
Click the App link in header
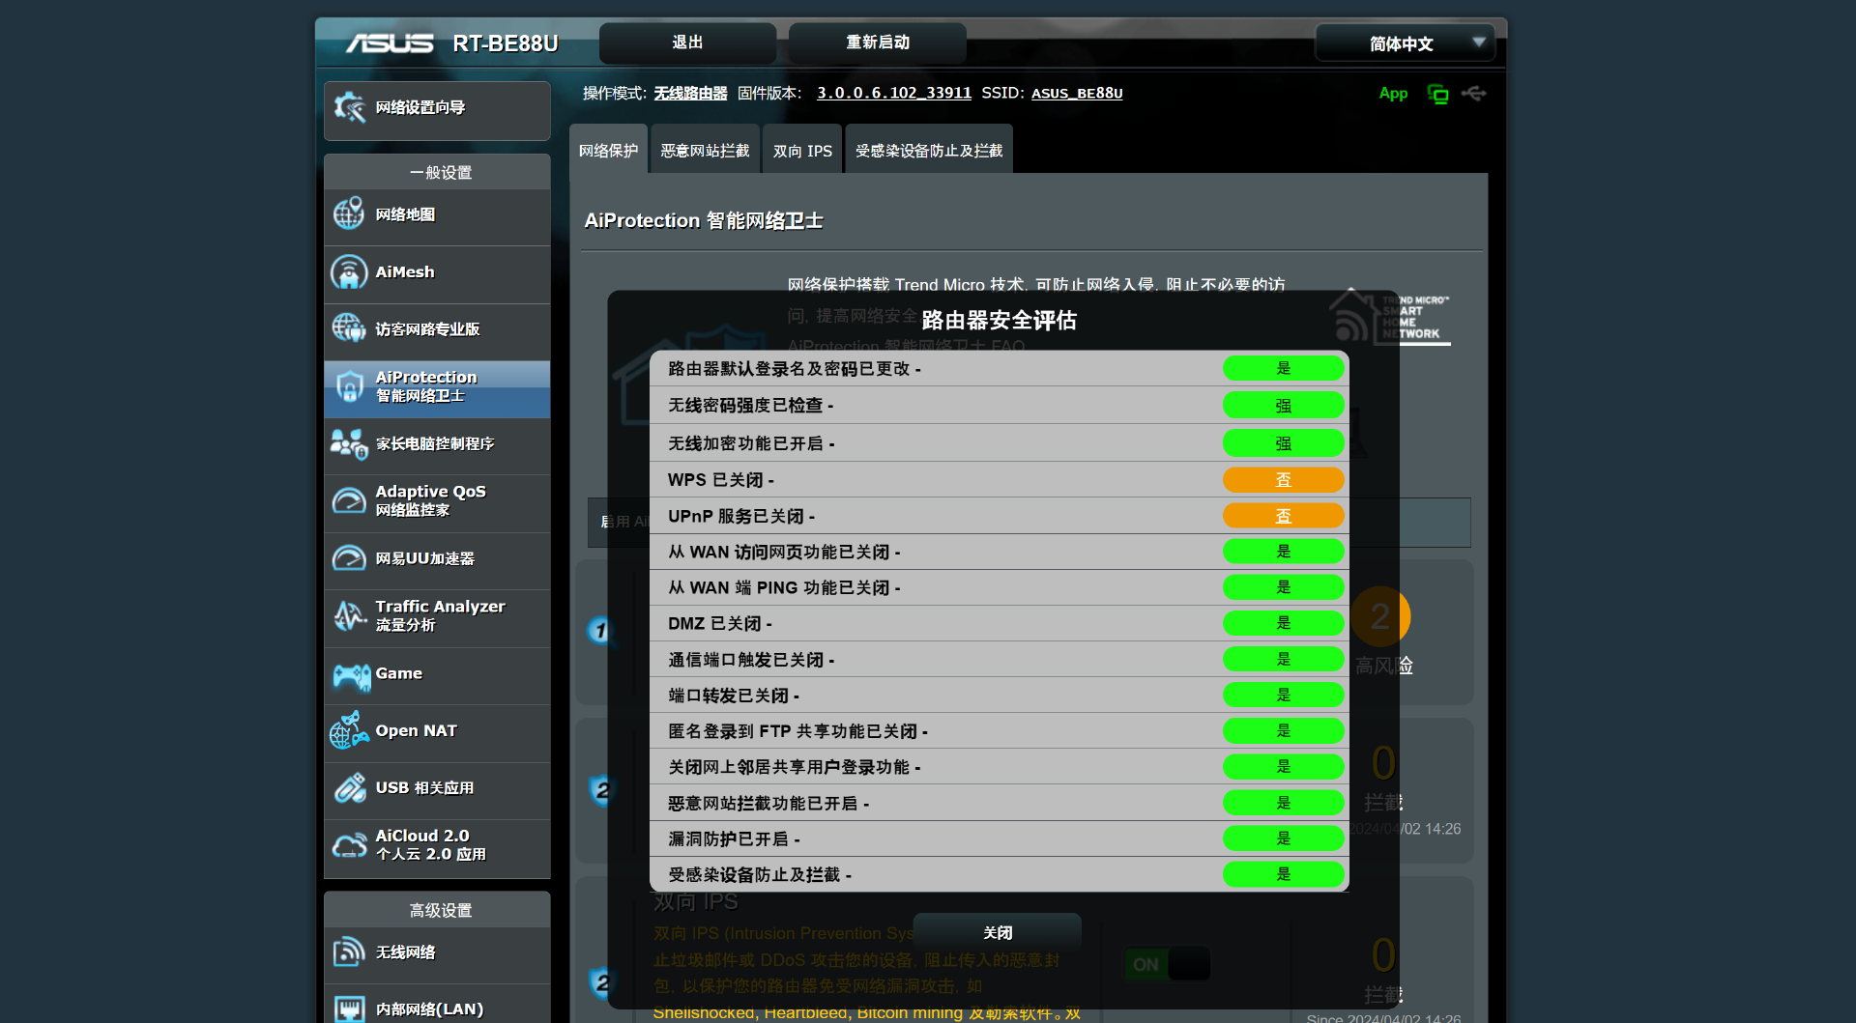tap(1392, 94)
